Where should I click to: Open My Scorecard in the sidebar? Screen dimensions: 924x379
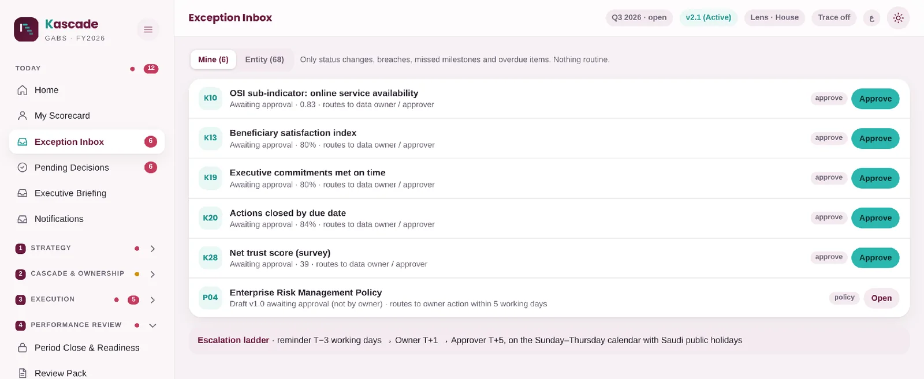click(87, 115)
